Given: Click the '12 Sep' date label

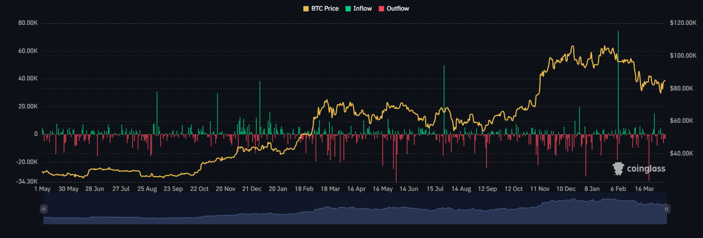Looking at the screenshot, I should pyautogui.click(x=487, y=189).
